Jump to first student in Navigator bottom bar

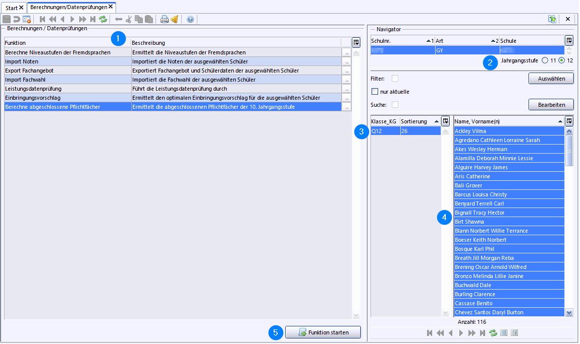click(x=430, y=333)
